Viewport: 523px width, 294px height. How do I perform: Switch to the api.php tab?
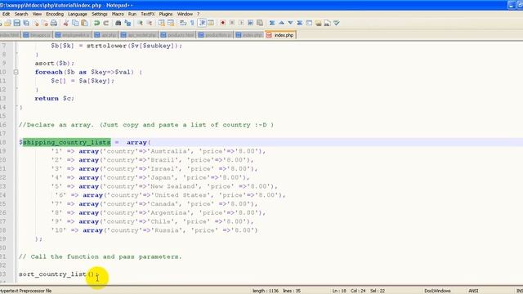pos(105,35)
